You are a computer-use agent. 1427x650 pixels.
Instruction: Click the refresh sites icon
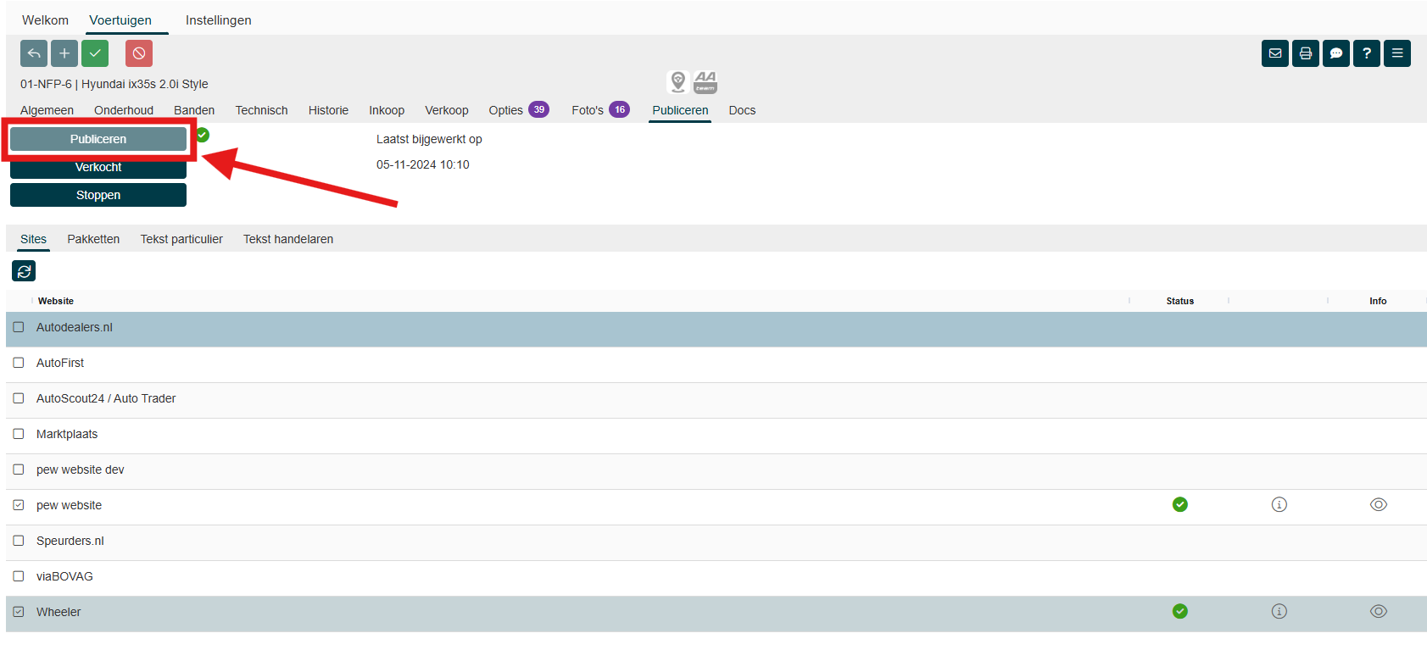24,271
